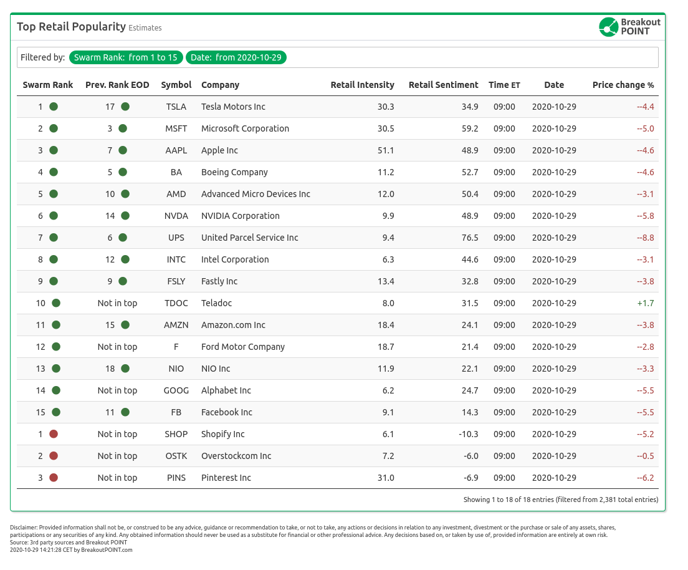Click red dot in Overstockcom row
The height and width of the screenshot is (570, 688).
tap(54, 456)
